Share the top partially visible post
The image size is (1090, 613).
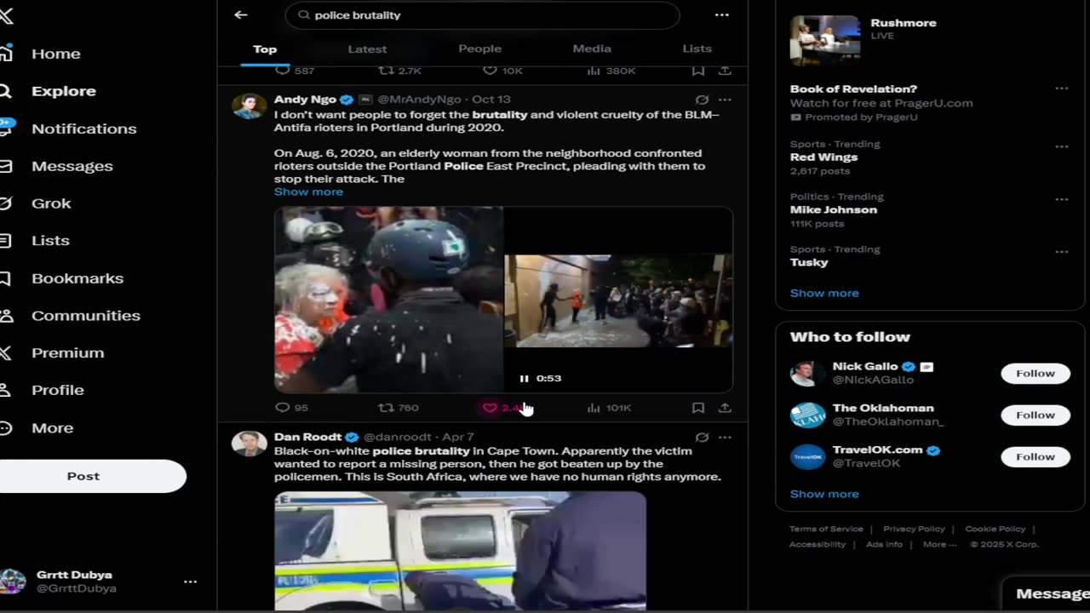coord(725,71)
